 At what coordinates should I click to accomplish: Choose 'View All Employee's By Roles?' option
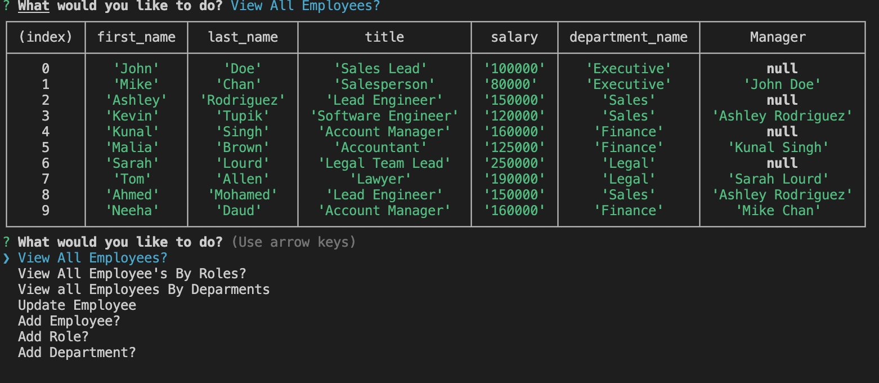pyautogui.click(x=132, y=274)
